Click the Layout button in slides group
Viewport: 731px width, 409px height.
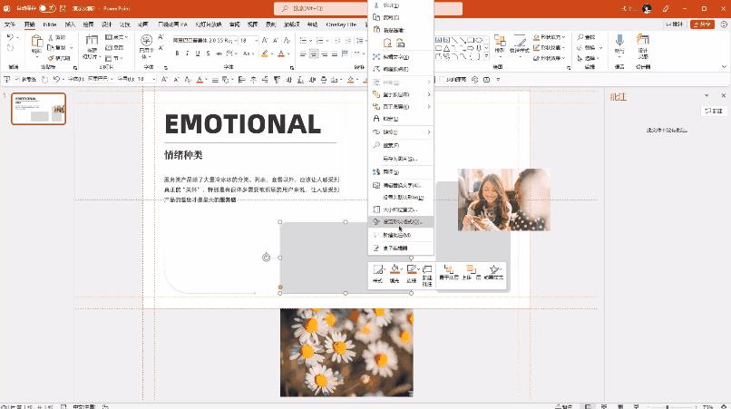[116, 37]
